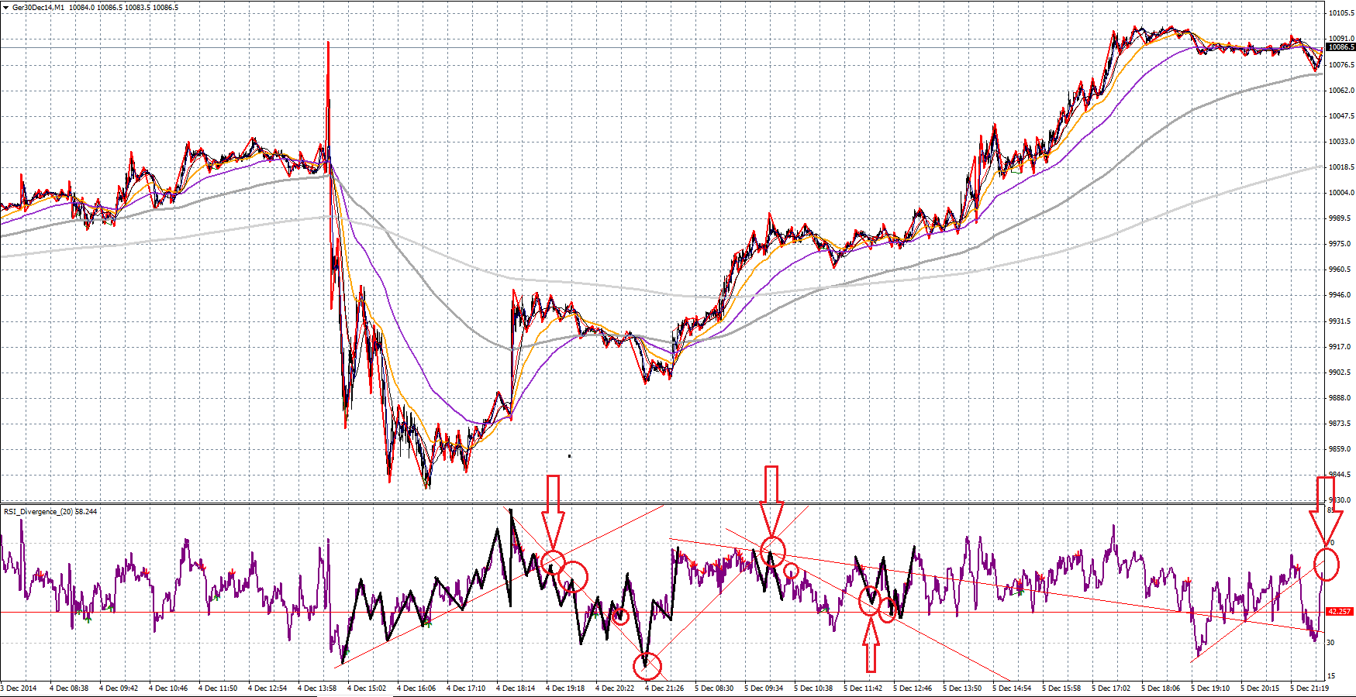Select the 4 Dec 19:18 time label
This screenshot has width=1356, height=697.
click(565, 688)
